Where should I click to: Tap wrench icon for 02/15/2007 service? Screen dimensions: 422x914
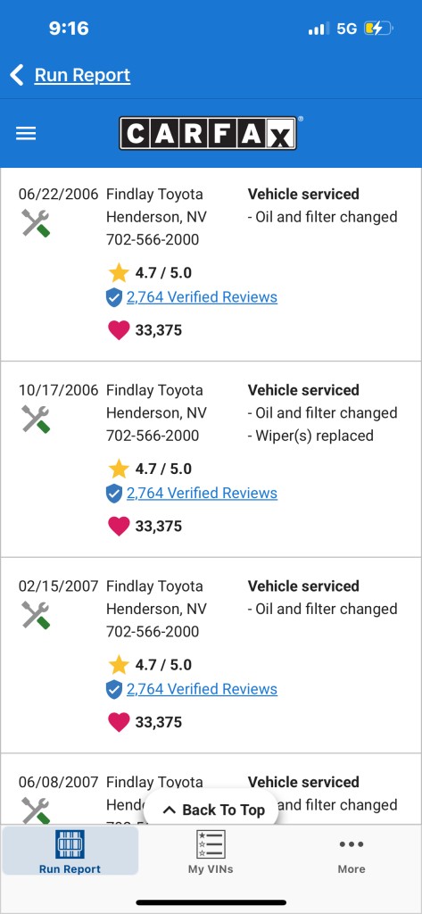pyautogui.click(x=36, y=614)
